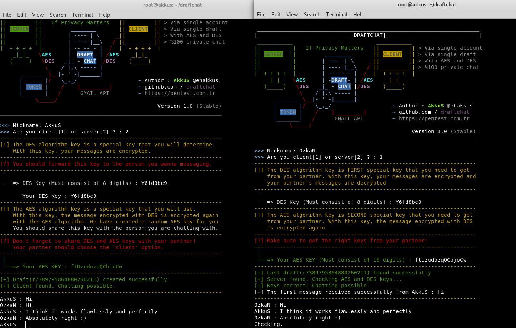This screenshot has width=516, height=328.
Task: Click 'GMAIL API' text in right terminal
Action: 349,118
